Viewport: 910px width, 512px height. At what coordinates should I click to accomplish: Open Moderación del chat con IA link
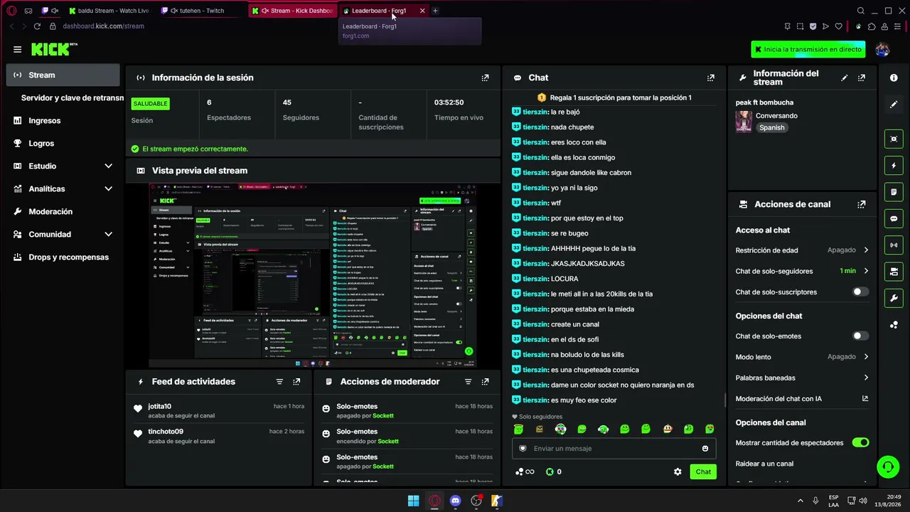(x=802, y=398)
